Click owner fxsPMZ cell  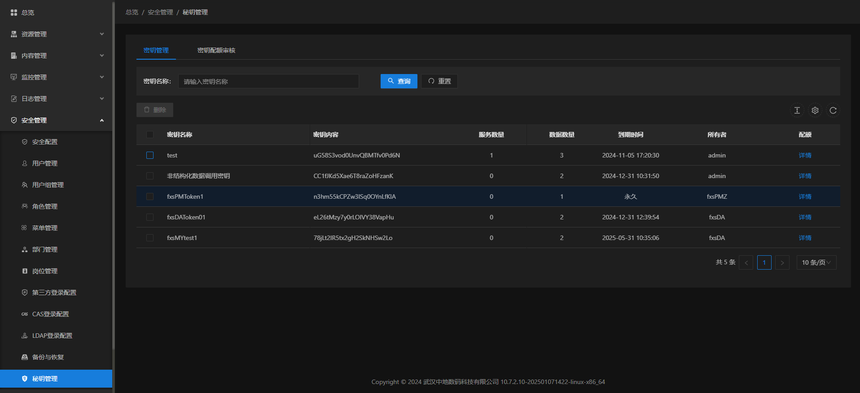click(717, 196)
